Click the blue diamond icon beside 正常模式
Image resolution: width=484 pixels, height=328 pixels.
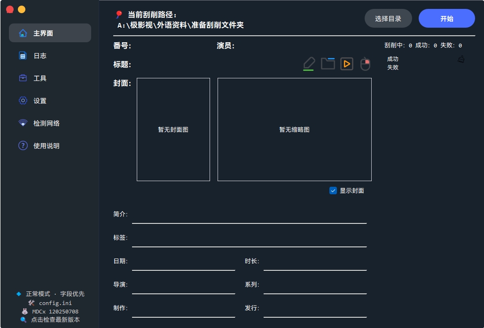(x=19, y=294)
